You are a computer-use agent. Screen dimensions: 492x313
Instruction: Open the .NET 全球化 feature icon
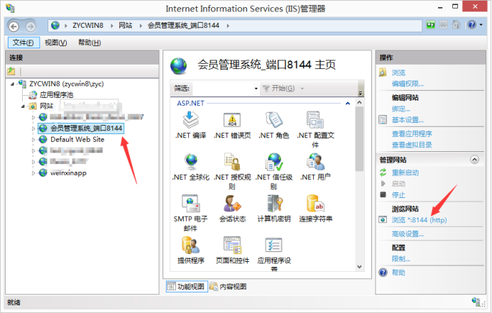[190, 162]
